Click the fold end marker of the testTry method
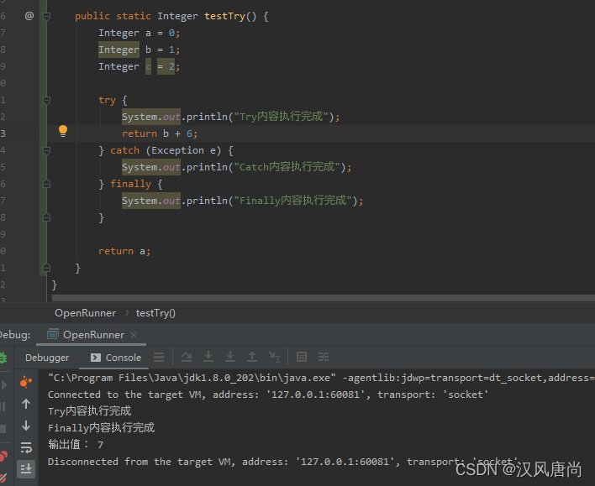Viewport: 595px width, 486px height. click(x=47, y=268)
